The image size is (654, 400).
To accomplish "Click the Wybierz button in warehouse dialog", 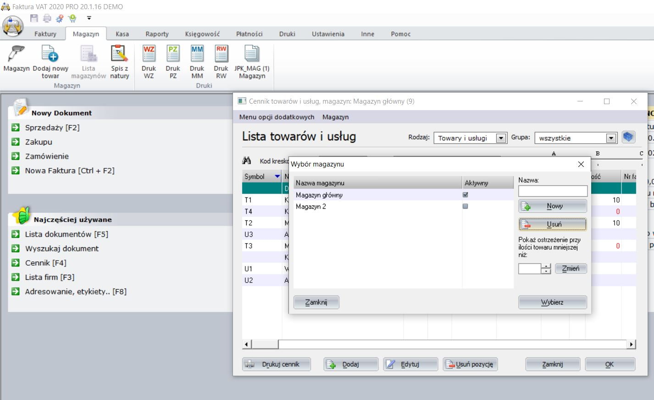I will [x=553, y=302].
